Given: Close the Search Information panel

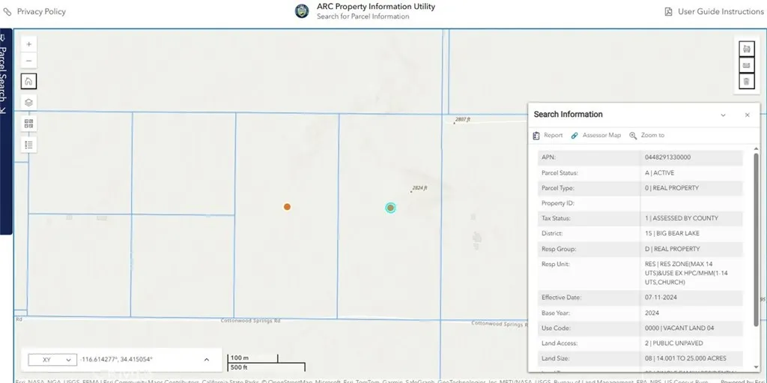Looking at the screenshot, I should 747,115.
